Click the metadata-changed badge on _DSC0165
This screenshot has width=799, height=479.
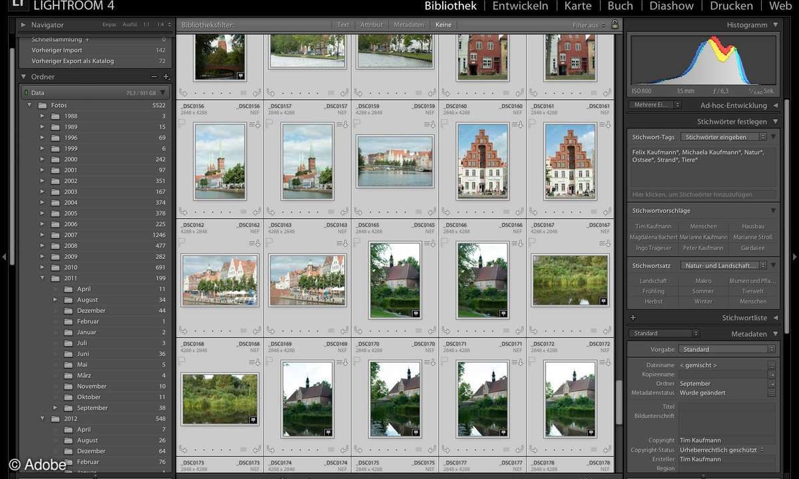tap(430, 243)
